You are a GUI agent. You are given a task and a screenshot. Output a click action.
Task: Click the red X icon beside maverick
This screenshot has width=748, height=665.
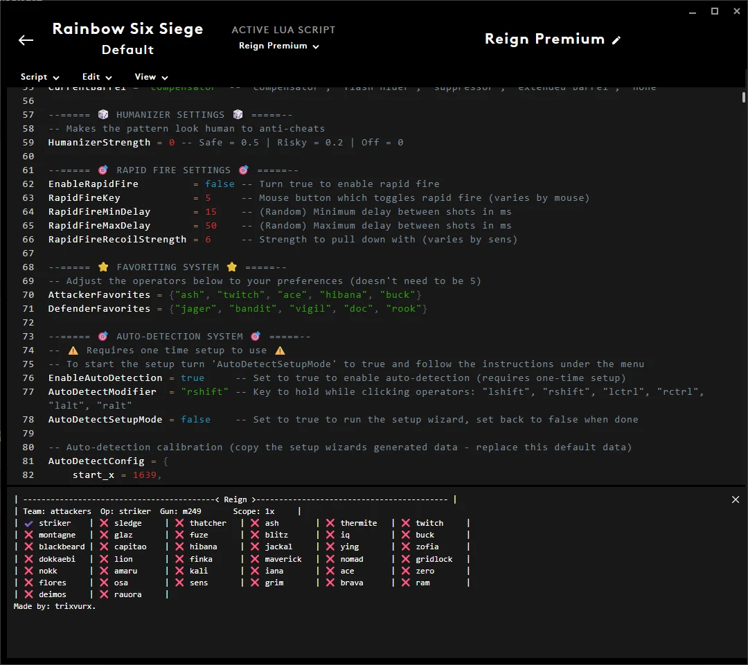click(255, 559)
